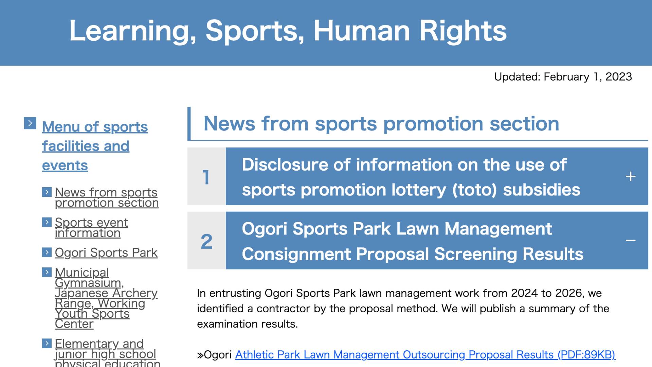Image resolution: width=652 pixels, height=367 pixels.
Task: Click the Learning, Sports, Human Rights banner title
Action: point(288,31)
